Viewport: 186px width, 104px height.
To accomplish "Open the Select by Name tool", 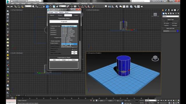I will (x=37, y=7).
